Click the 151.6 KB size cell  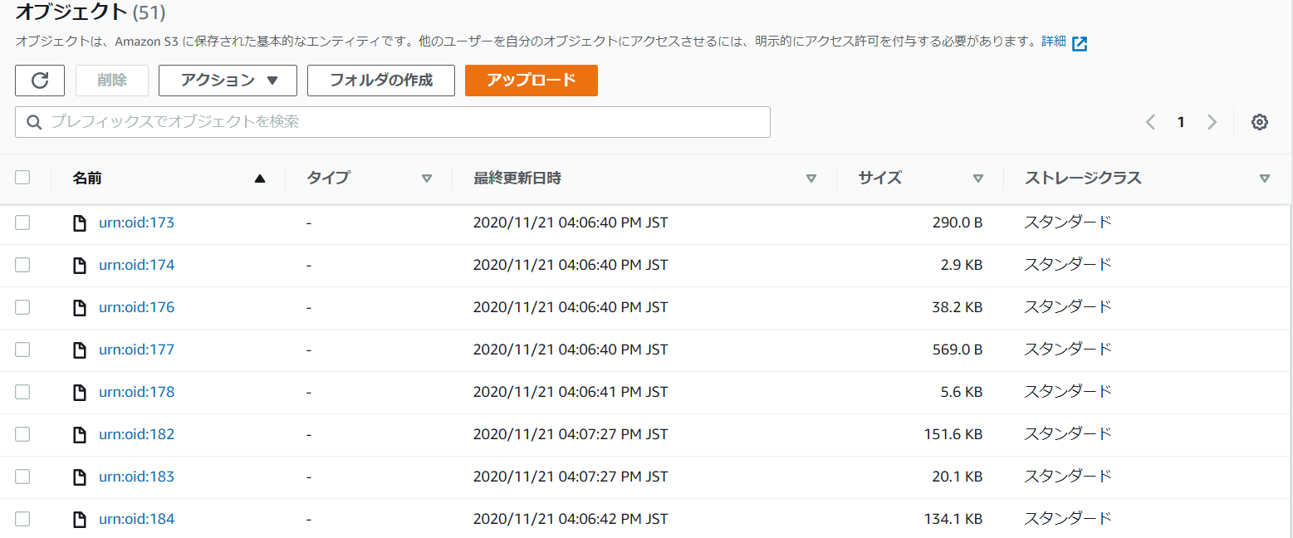coord(953,434)
